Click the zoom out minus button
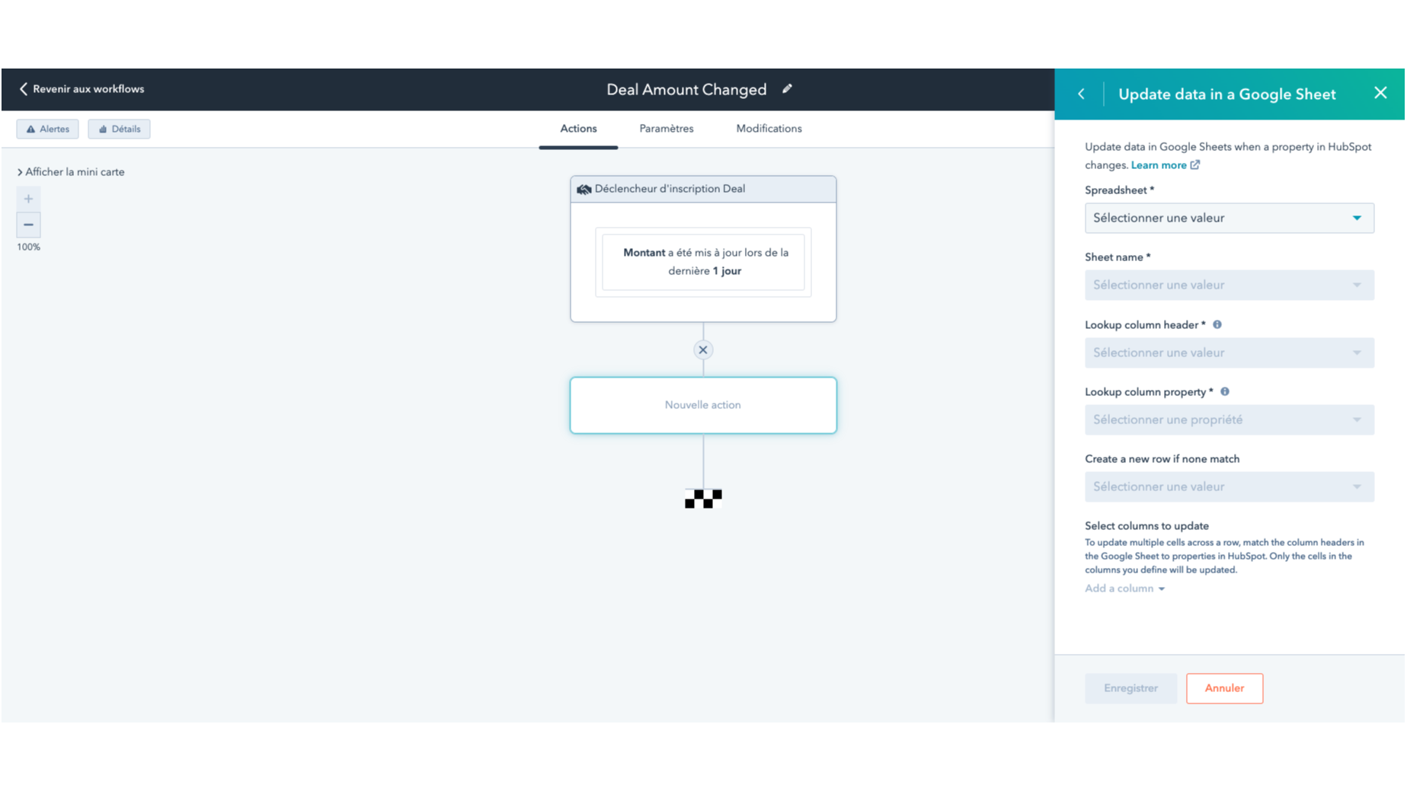This screenshot has width=1407, height=791. coord(28,225)
